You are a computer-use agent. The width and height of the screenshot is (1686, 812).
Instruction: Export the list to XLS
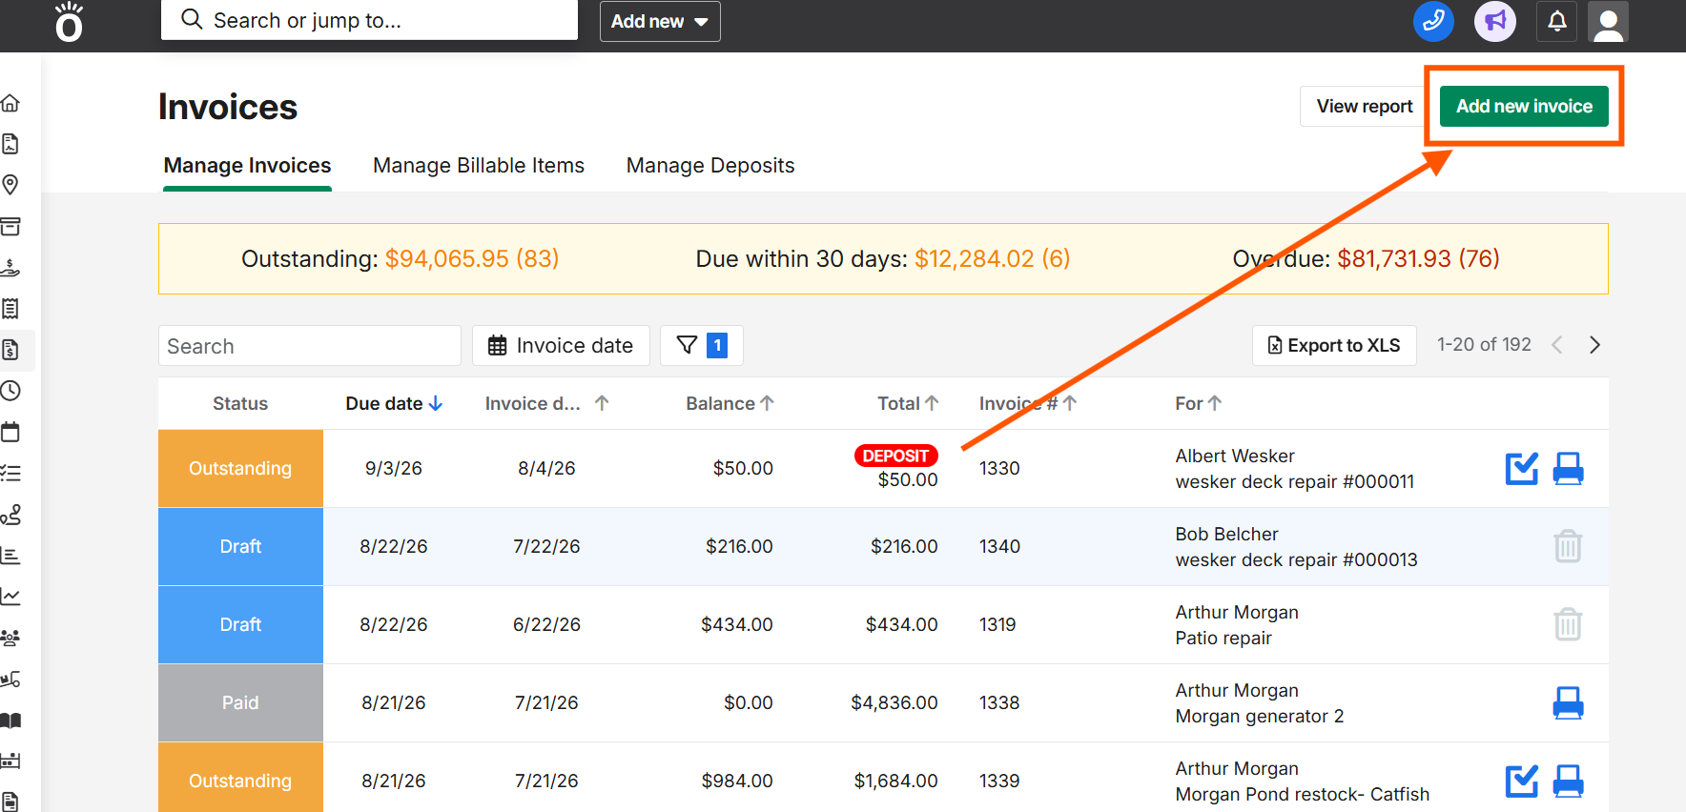(1334, 345)
